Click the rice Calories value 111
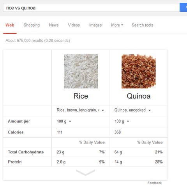Viewport: 187px width, 187px height. click(60, 132)
